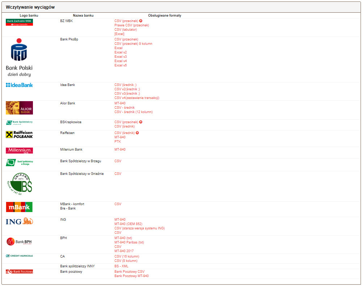Click red icon beside Raiffeisen CSV (średnik)
Image resolution: width=362 pixels, height=289 pixels.
tap(137, 133)
